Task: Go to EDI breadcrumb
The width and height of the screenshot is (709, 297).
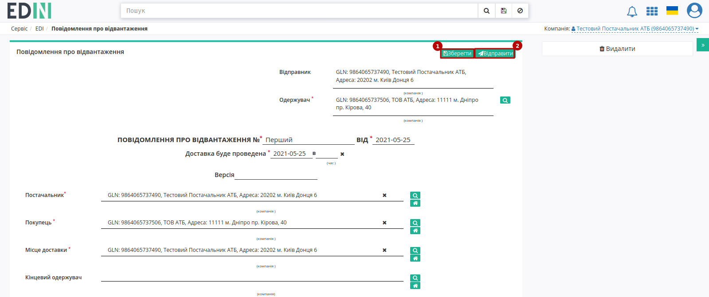Action: click(x=39, y=29)
